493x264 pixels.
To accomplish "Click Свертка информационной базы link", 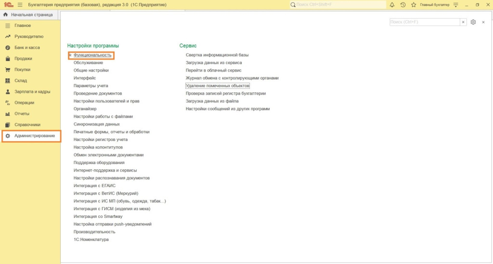I will click(217, 55).
